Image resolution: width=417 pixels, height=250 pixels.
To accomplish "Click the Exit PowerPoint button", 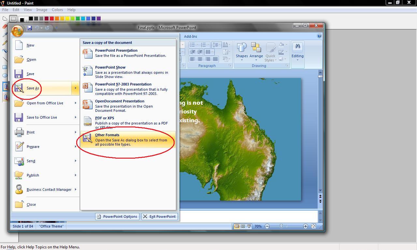I will (160, 217).
